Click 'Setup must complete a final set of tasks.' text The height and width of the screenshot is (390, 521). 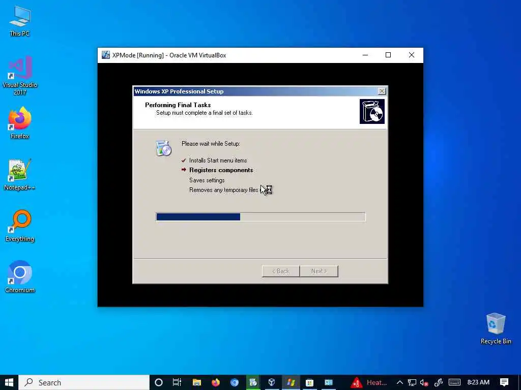pyautogui.click(x=205, y=113)
